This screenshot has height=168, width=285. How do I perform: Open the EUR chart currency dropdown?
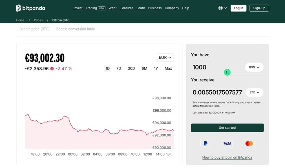(165, 58)
